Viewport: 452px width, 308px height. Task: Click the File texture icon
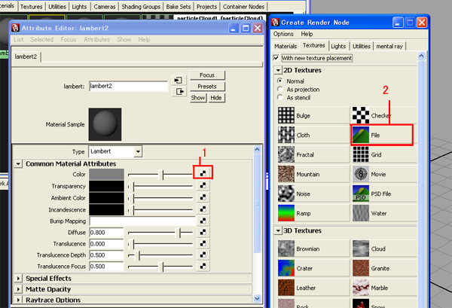point(362,134)
